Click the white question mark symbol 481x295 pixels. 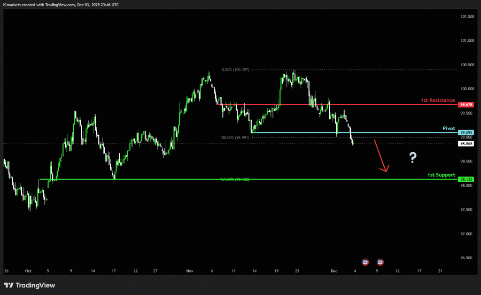tap(412, 158)
